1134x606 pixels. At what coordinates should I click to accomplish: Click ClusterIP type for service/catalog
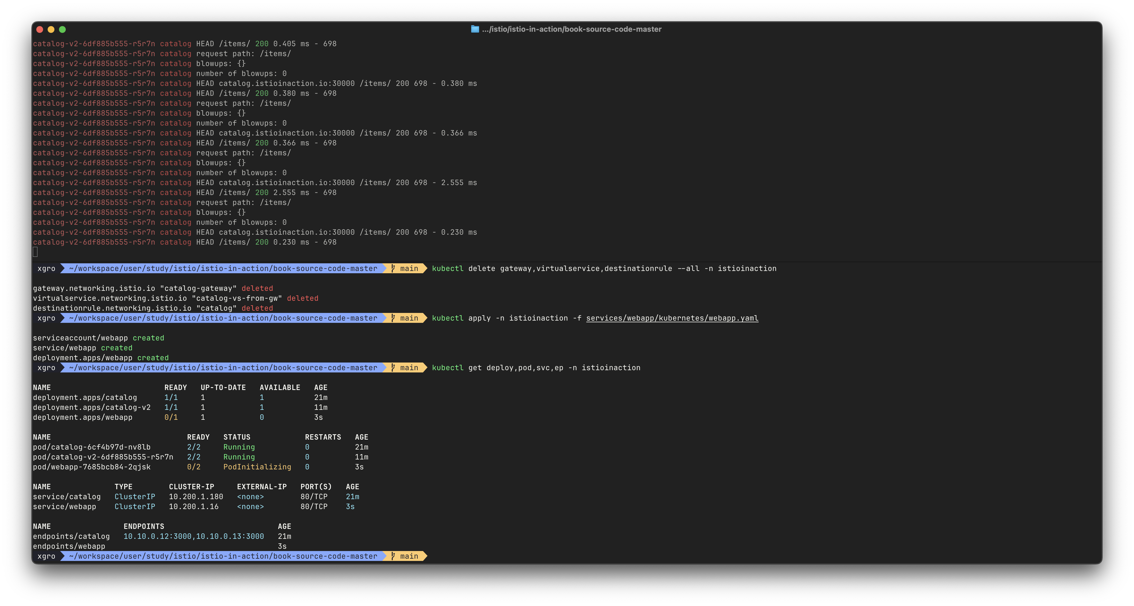tap(135, 497)
